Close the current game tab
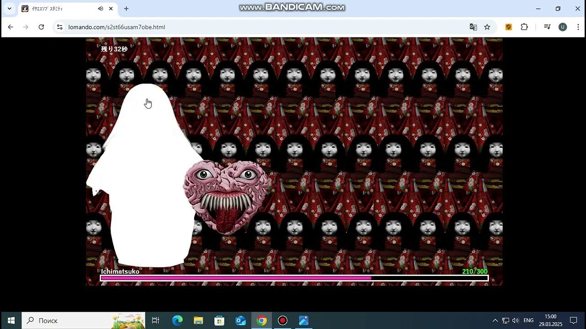586x329 pixels. click(111, 9)
